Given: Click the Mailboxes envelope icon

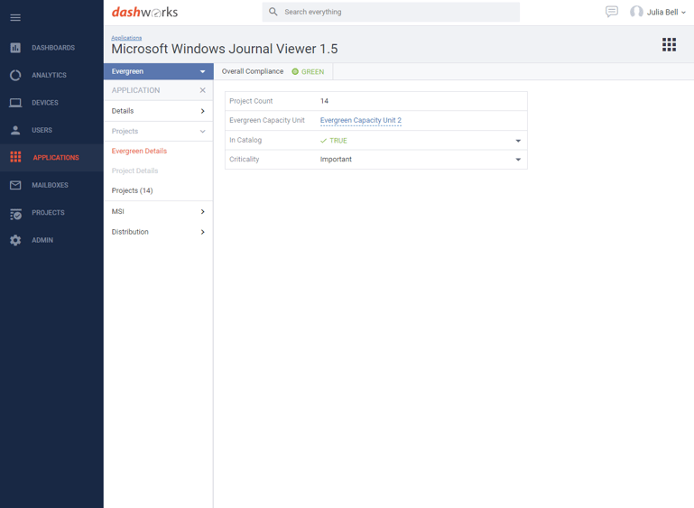Looking at the screenshot, I should [15, 185].
